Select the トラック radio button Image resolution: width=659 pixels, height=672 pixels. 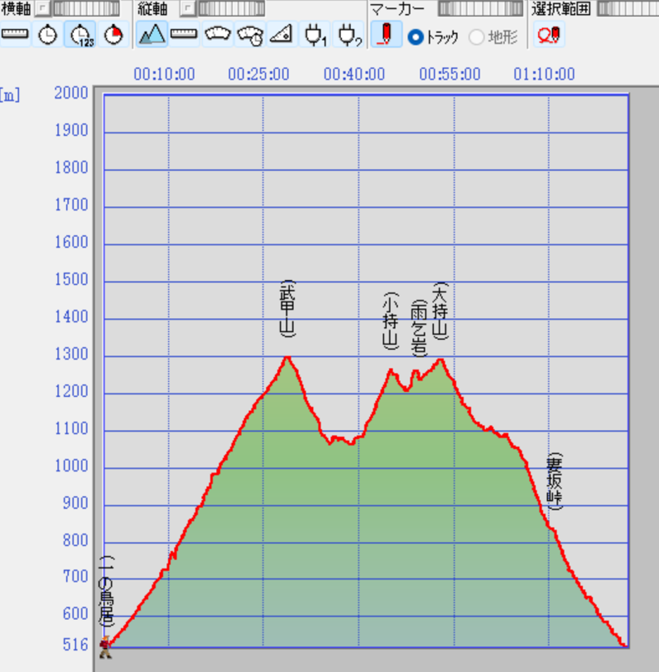(x=416, y=37)
